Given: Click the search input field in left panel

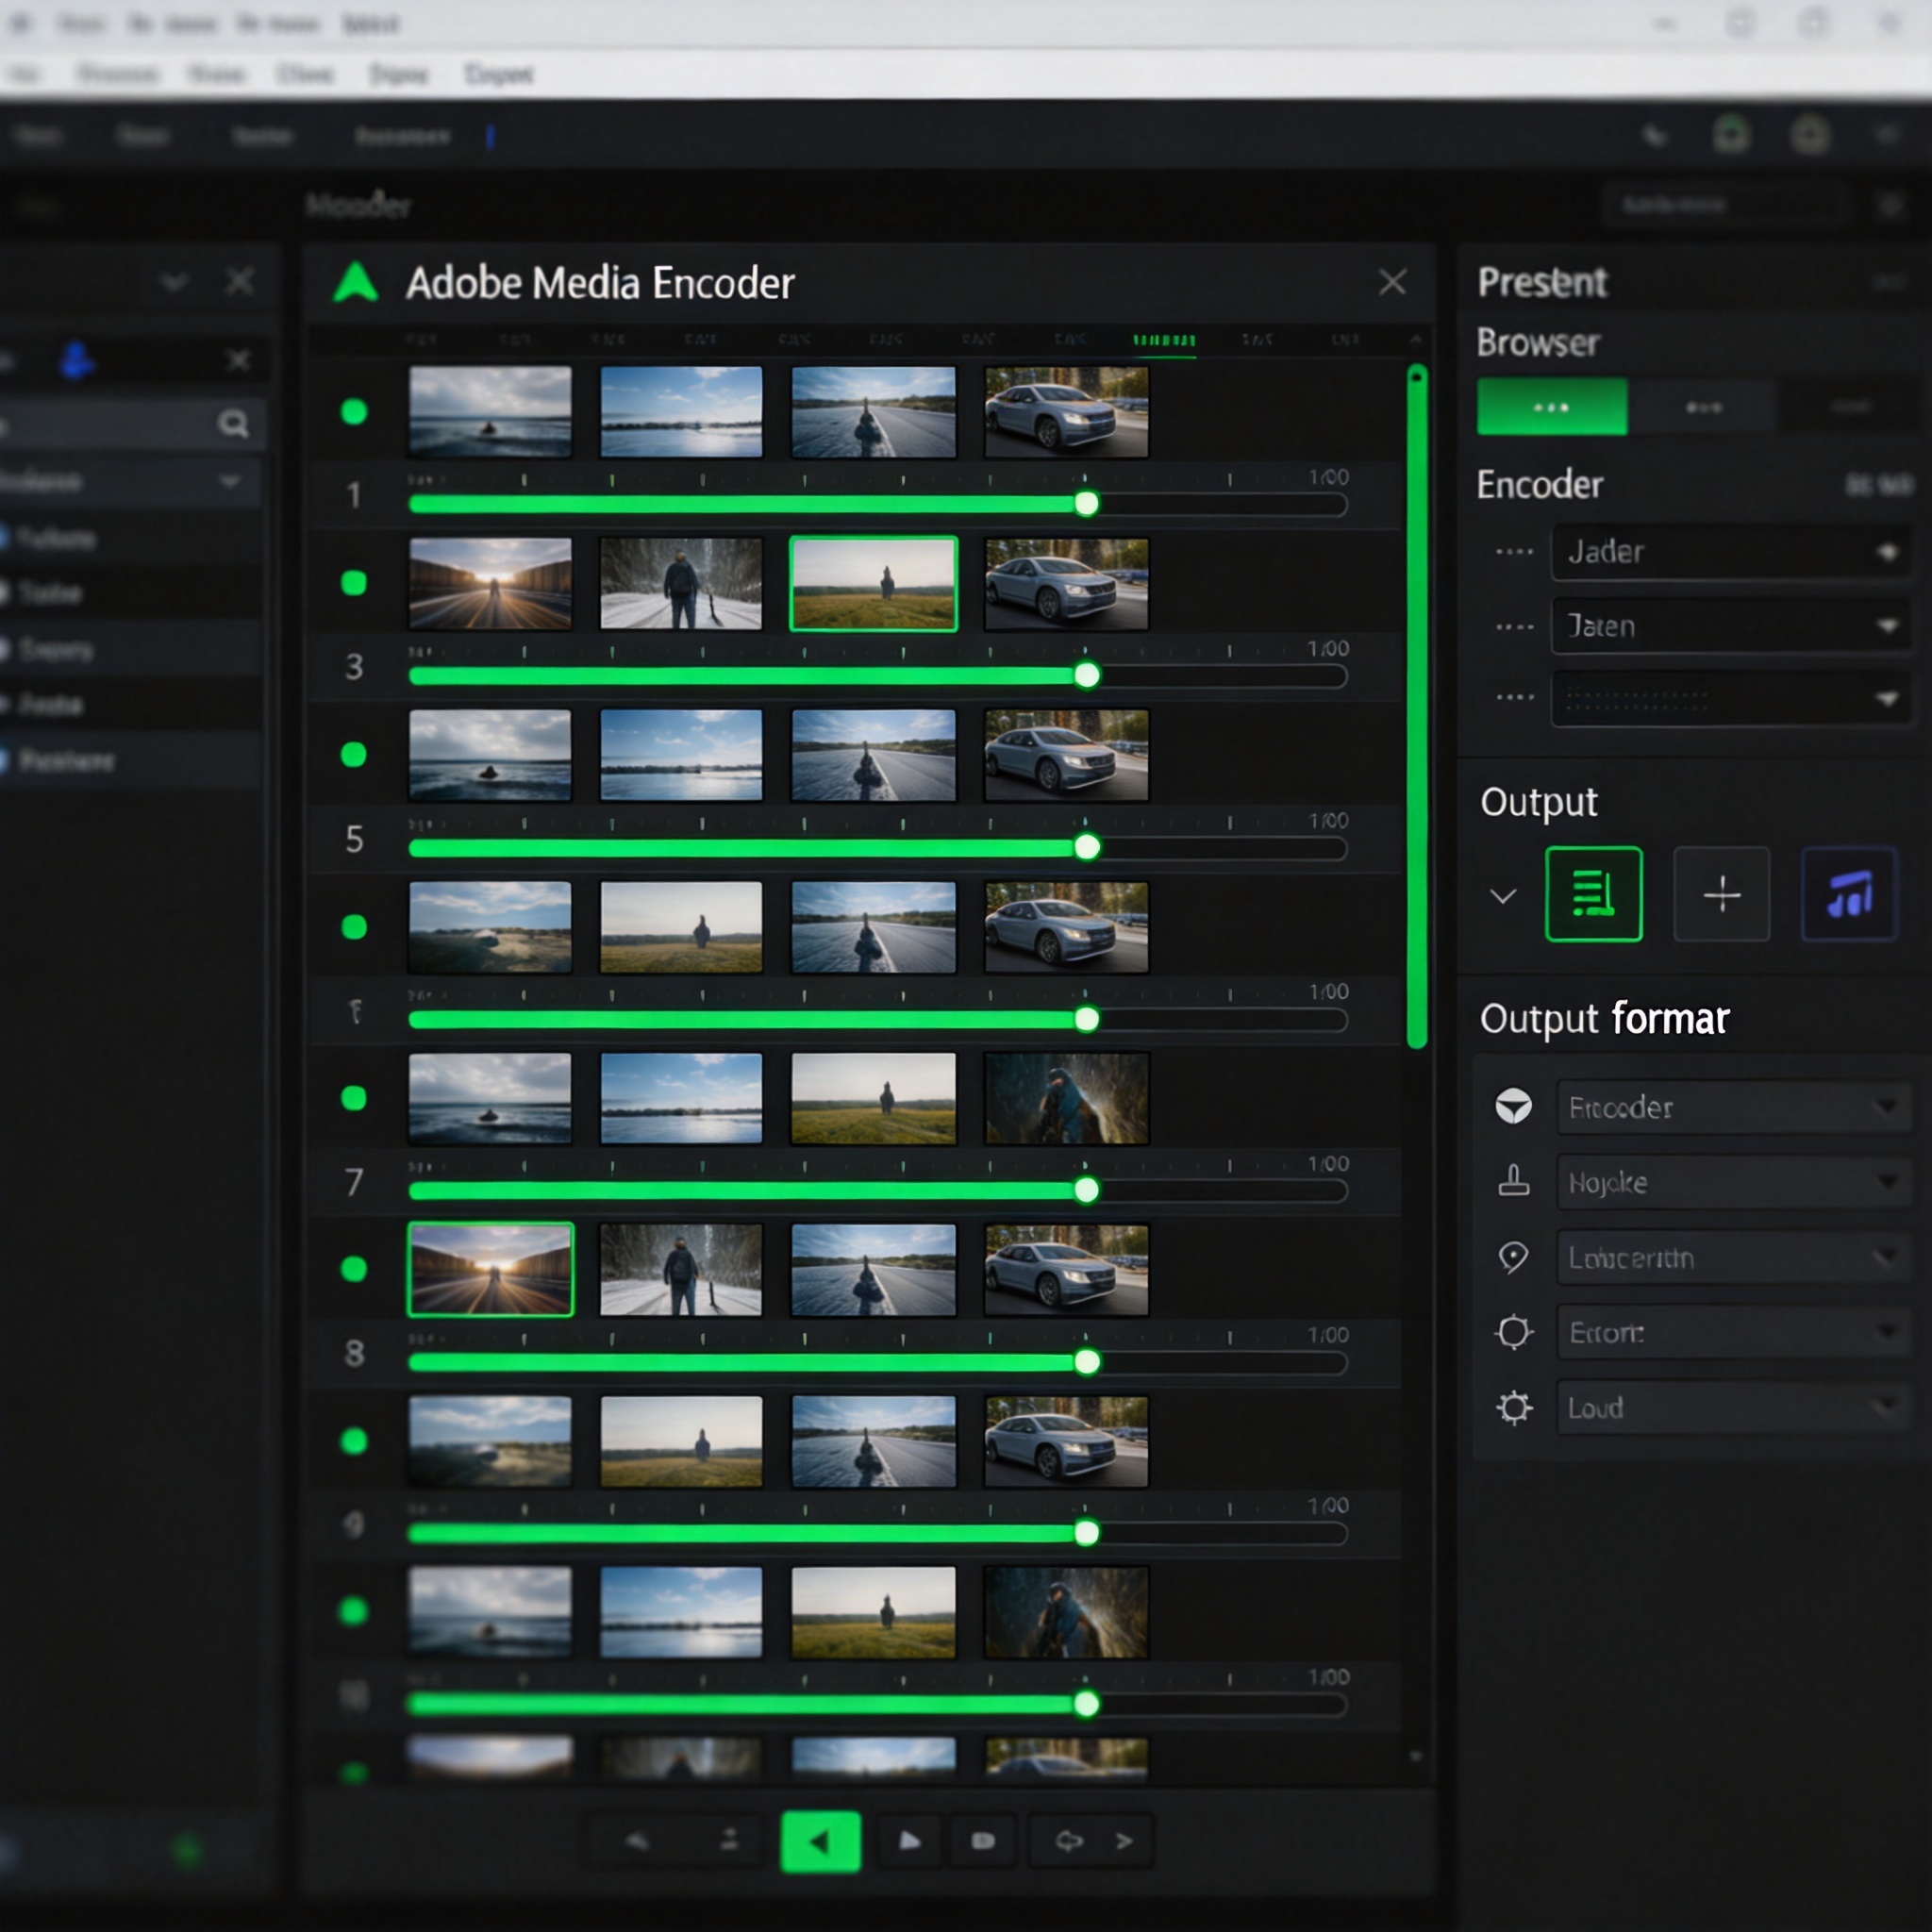Looking at the screenshot, I should [x=130, y=424].
